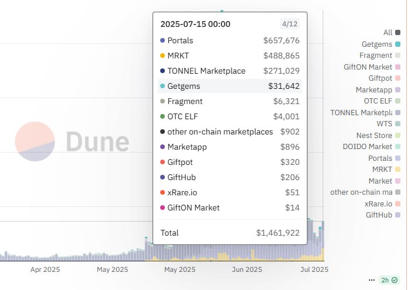Click the 2h refresh status badge

tap(389, 280)
